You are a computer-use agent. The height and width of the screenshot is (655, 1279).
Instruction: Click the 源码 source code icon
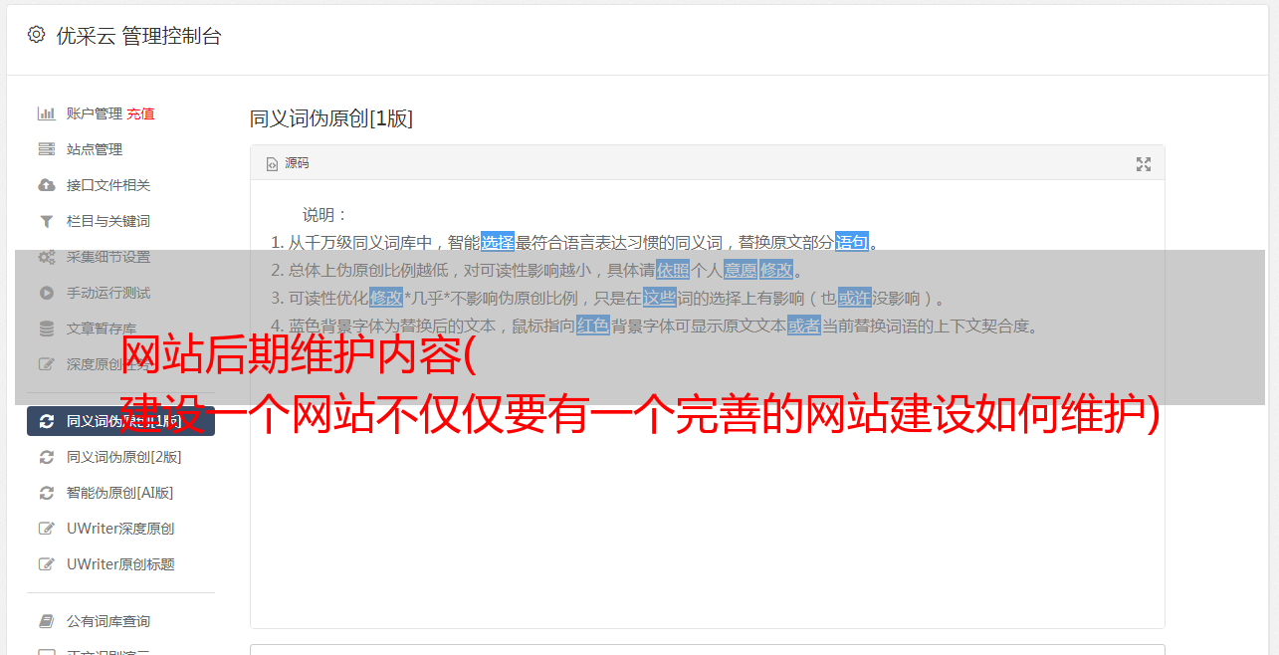[x=272, y=163]
